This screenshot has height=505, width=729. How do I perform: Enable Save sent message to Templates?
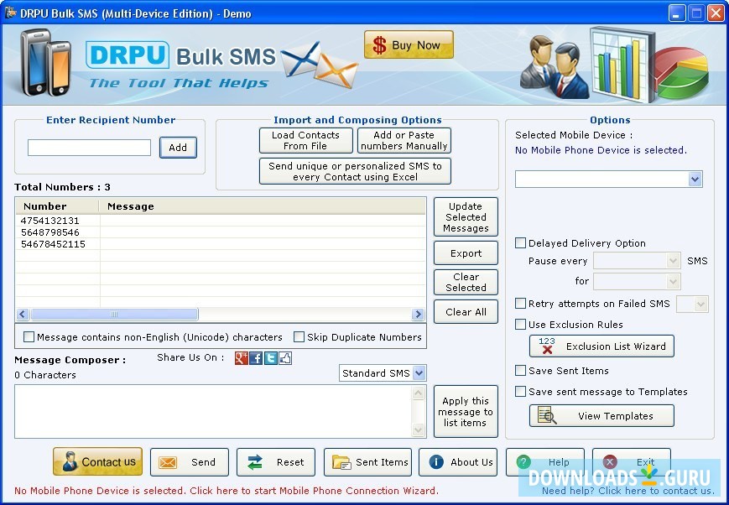pos(521,391)
